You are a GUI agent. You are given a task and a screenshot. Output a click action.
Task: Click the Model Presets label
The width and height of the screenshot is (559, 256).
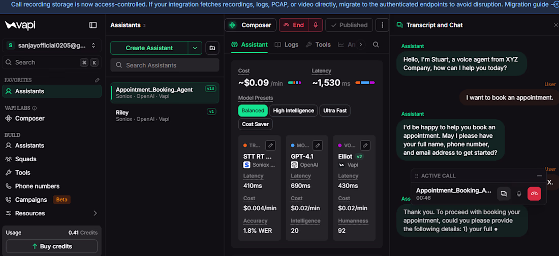[x=256, y=98]
